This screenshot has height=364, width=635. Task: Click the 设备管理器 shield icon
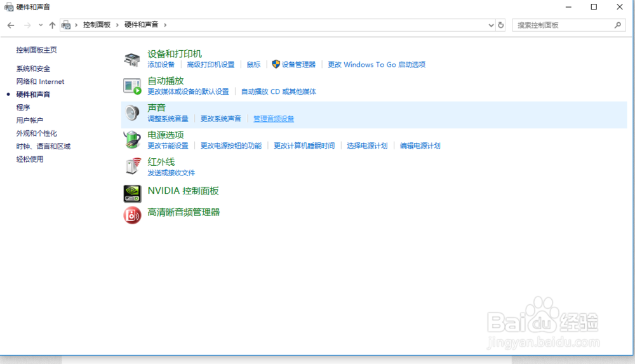tap(276, 64)
